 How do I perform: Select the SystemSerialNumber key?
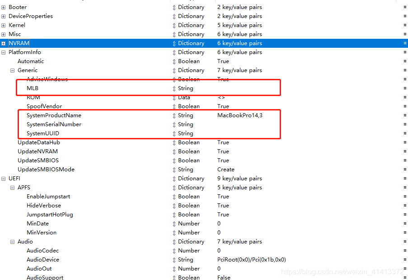tap(54, 124)
